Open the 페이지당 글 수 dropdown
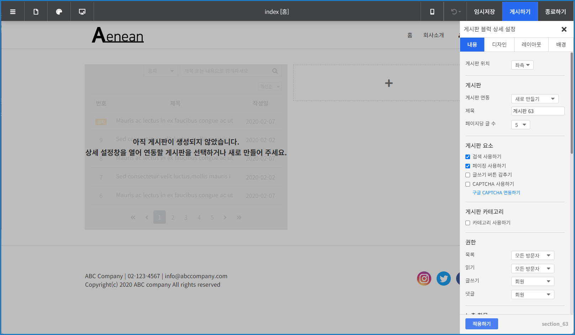The width and height of the screenshot is (575, 335). click(520, 125)
